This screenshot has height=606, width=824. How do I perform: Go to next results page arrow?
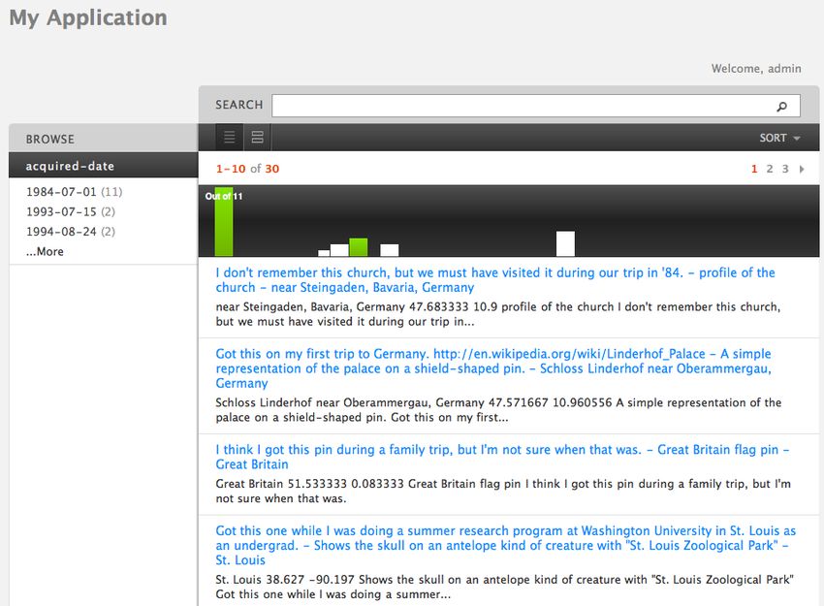point(802,169)
